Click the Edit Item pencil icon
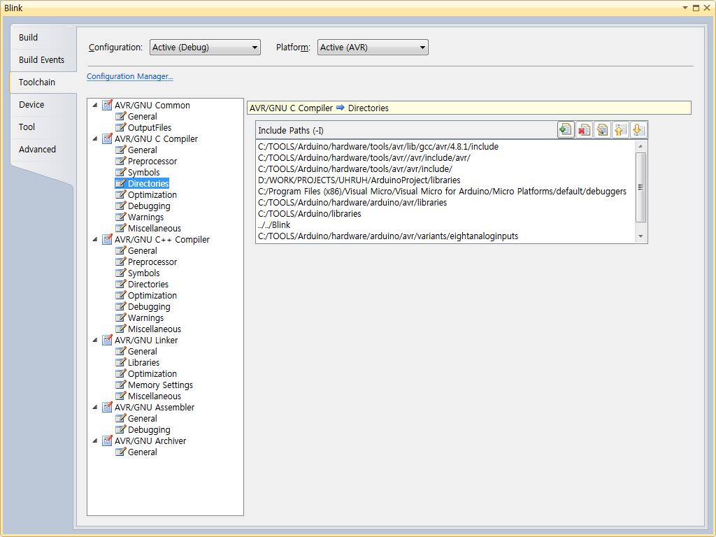 point(602,130)
